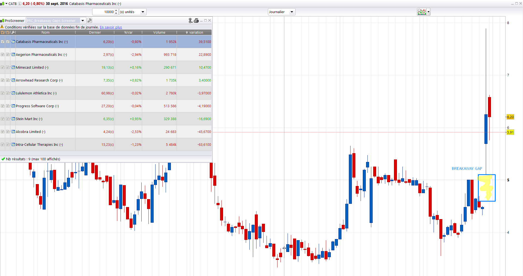Sort by the %Var column header
Viewport: 523px width, 276px height.
[128, 32]
